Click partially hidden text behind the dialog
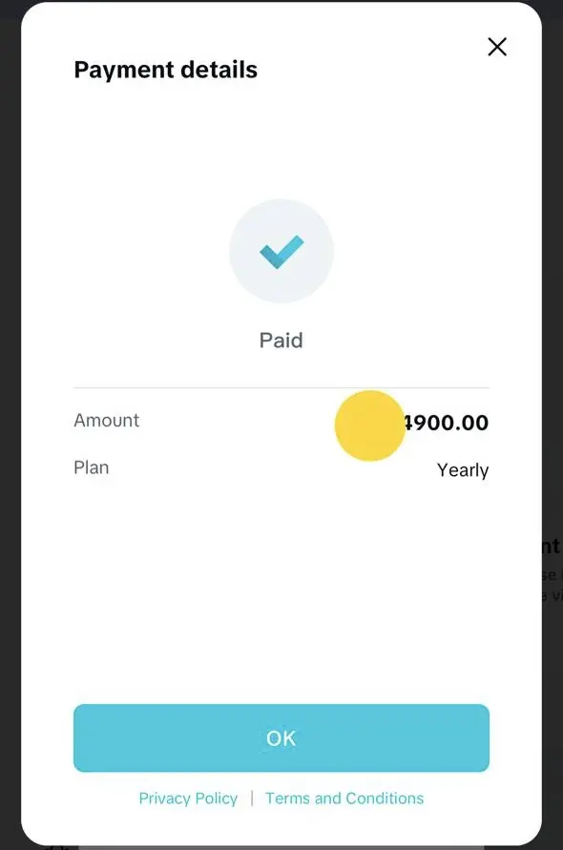This screenshot has height=850, width=563. 552,570
